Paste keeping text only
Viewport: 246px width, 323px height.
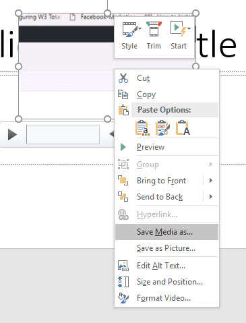click(x=183, y=128)
